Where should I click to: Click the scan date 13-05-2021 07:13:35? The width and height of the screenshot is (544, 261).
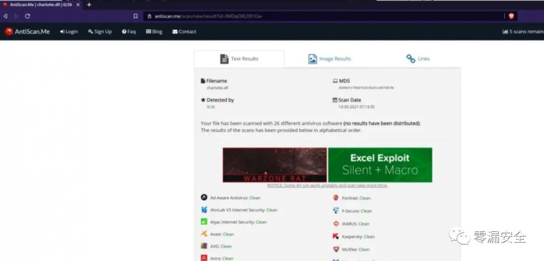(356, 107)
